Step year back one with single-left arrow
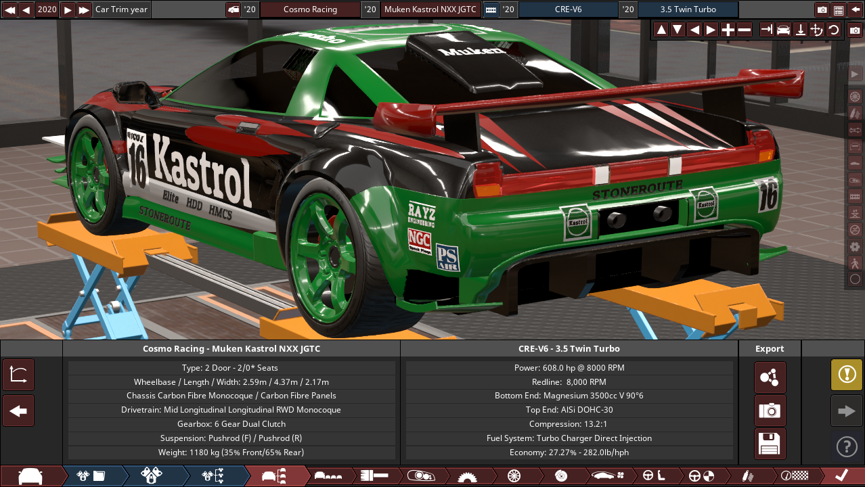 point(26,9)
